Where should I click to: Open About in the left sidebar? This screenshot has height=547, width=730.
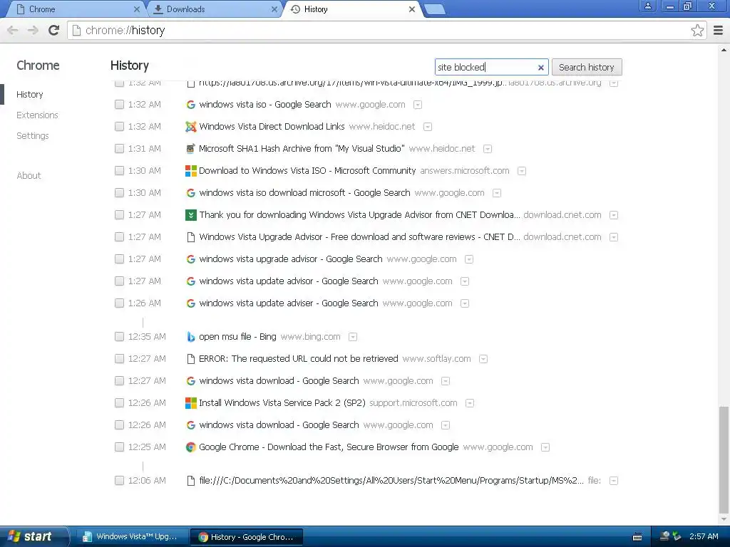click(29, 176)
